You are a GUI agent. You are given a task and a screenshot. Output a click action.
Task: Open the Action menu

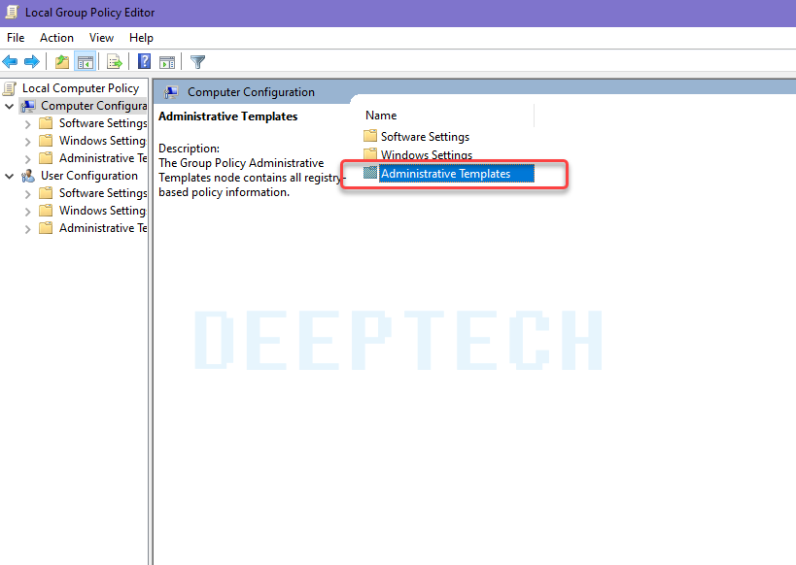(56, 38)
